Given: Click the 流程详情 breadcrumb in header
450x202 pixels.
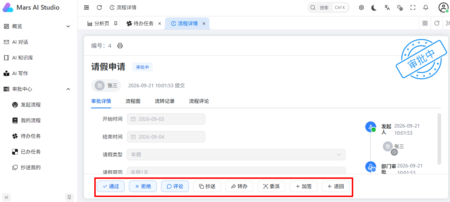Looking at the screenshot, I should coord(123,7).
